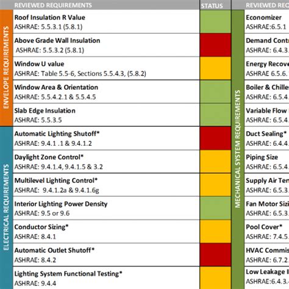Click the left 'REVIEWED REQUIREMENTS' column header
The image size is (289, 289).
point(53,5)
